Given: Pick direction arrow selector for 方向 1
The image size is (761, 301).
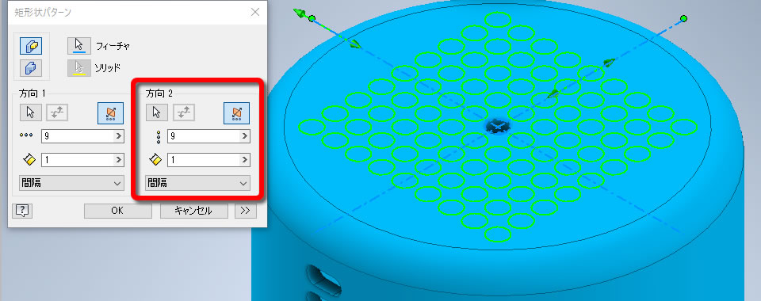Looking at the screenshot, I should click(31, 112).
